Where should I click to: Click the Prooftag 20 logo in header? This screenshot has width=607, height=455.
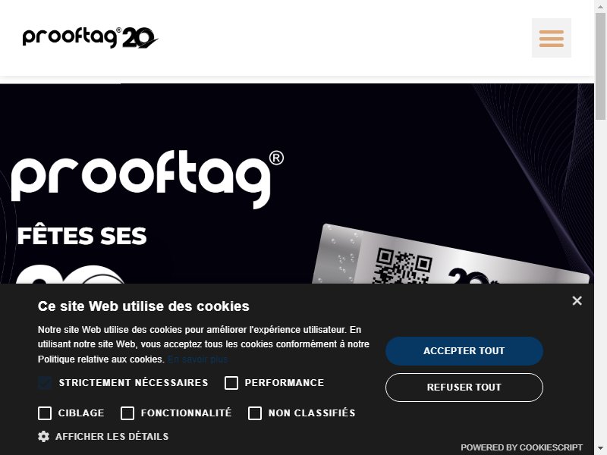90,38
